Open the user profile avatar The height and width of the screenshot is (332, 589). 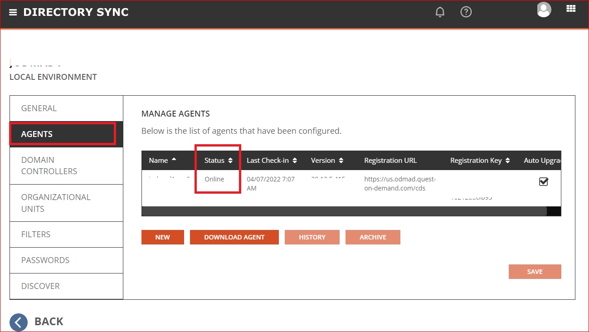[x=544, y=10]
